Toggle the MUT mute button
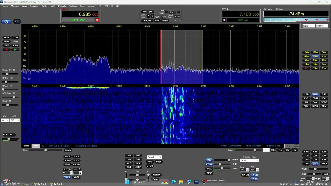The image size is (331, 186). 129,163
